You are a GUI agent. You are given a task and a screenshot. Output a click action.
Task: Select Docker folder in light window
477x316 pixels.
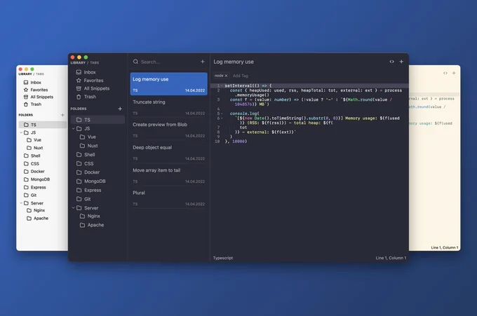(x=34, y=172)
